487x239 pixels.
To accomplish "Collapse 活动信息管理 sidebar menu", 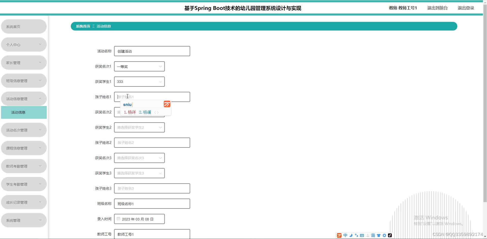I will pos(24,99).
